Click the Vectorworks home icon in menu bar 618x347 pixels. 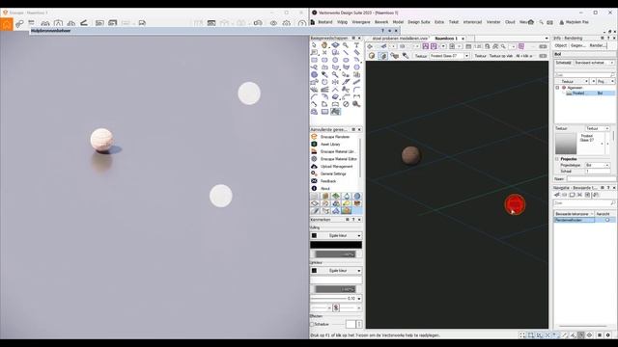[x=531, y=22]
